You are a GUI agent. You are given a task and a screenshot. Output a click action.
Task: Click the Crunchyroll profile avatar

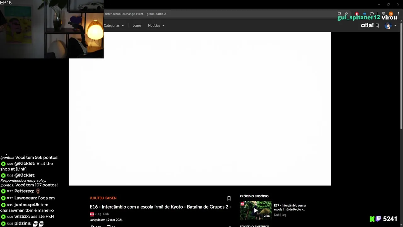pyautogui.click(x=388, y=26)
